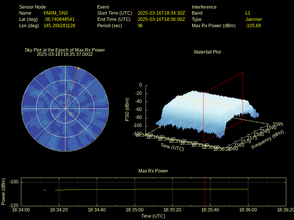Click the PSD (dBm) axis label
The image size is (294, 220).
coord(127,109)
